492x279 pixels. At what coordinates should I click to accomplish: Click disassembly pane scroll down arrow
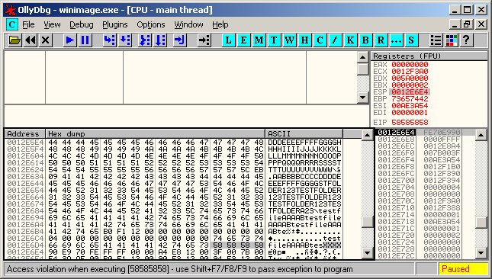coord(363,98)
